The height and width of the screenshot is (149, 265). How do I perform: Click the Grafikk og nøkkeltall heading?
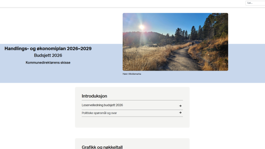pyautogui.click(x=102, y=147)
